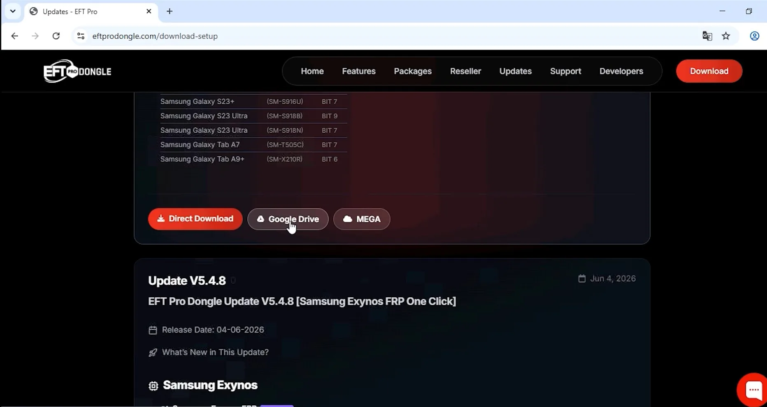The width and height of the screenshot is (767, 407).
Task: Click the chip icon beside Samsung Exynos
Action: tap(153, 386)
